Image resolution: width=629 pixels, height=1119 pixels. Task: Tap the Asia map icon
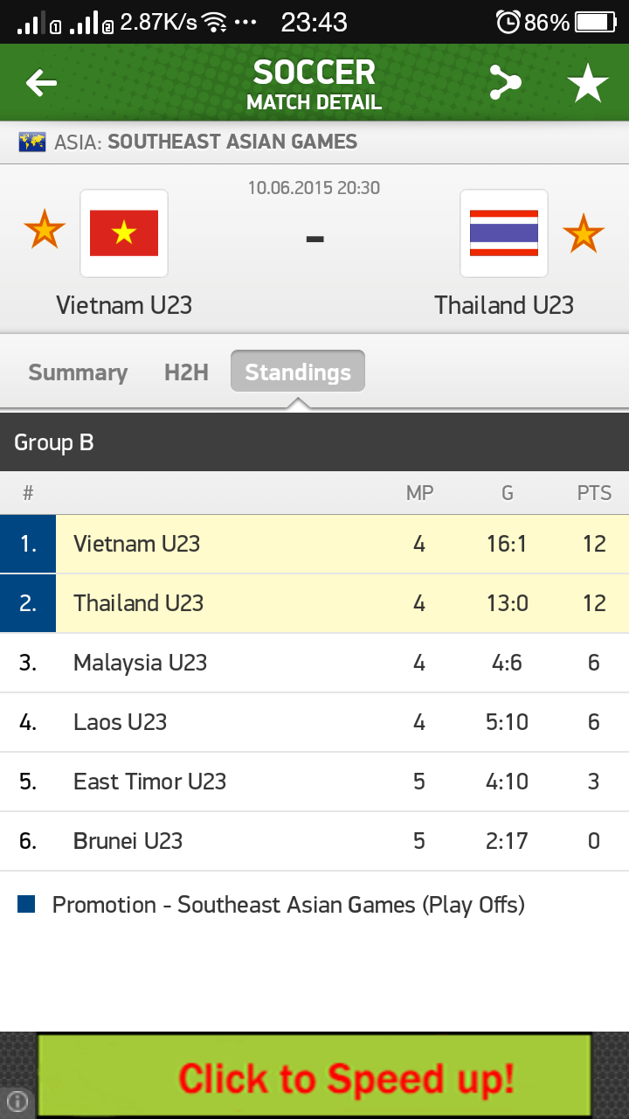[32, 142]
